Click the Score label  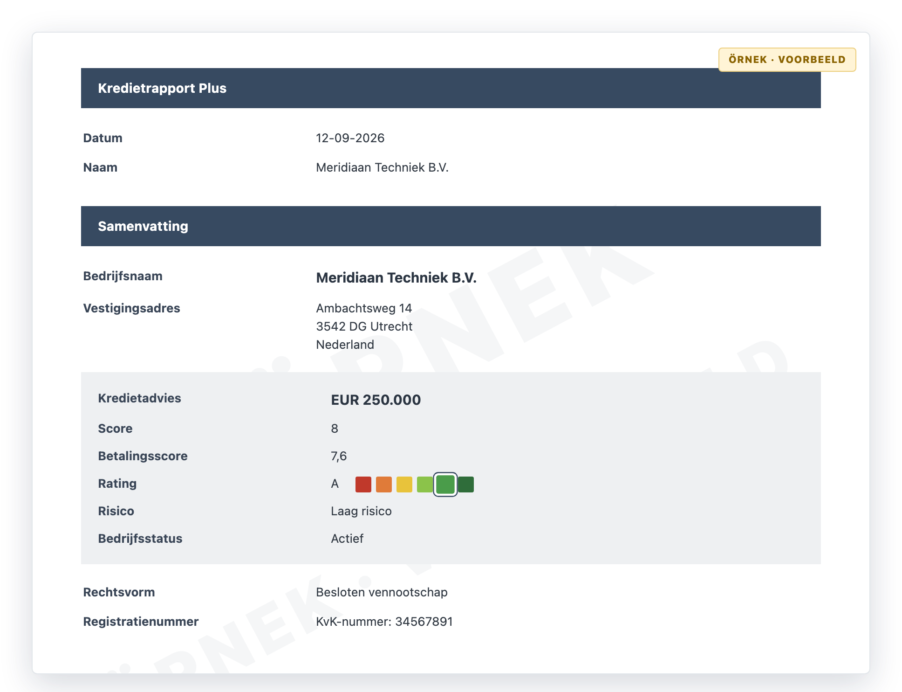115,429
